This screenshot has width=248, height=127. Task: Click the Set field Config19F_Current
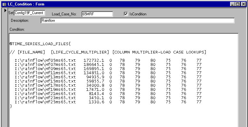click(29, 13)
